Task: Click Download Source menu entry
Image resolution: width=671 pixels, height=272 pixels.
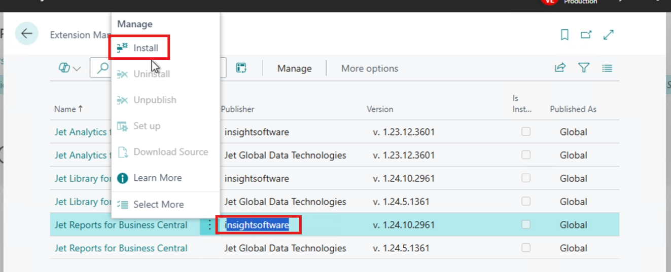Action: click(x=163, y=151)
